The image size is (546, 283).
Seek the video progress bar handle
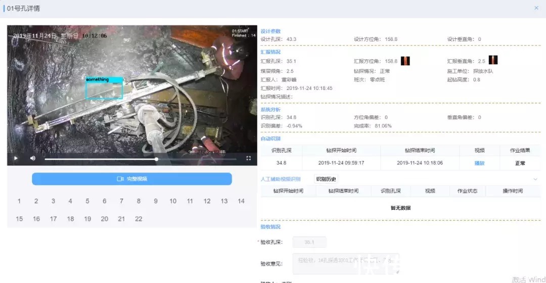[157, 159]
